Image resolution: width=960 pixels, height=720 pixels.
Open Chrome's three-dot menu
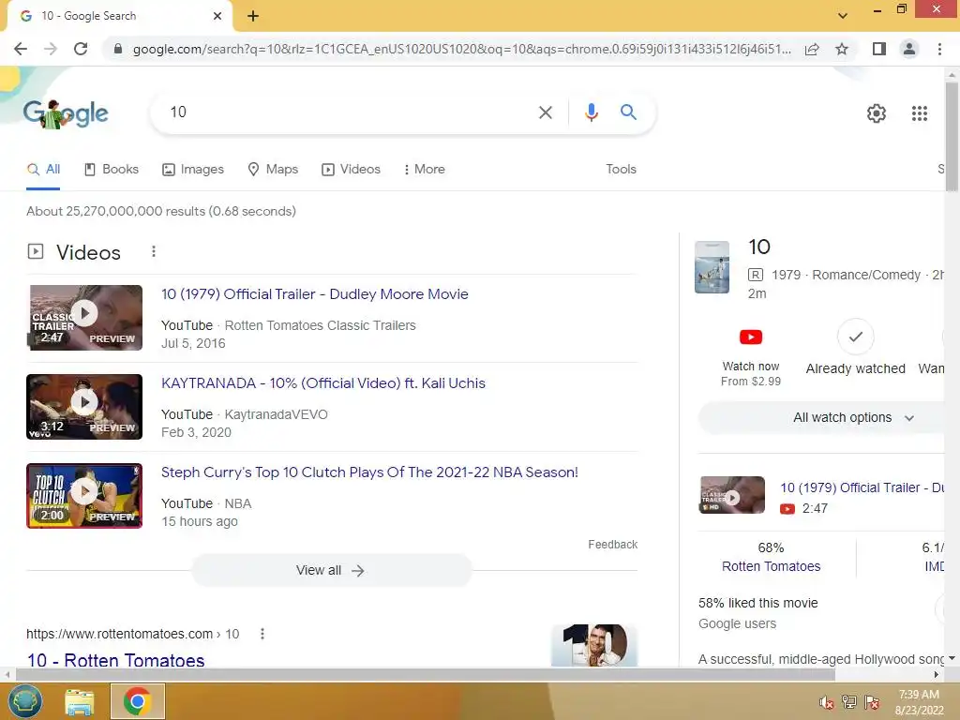[939, 49]
